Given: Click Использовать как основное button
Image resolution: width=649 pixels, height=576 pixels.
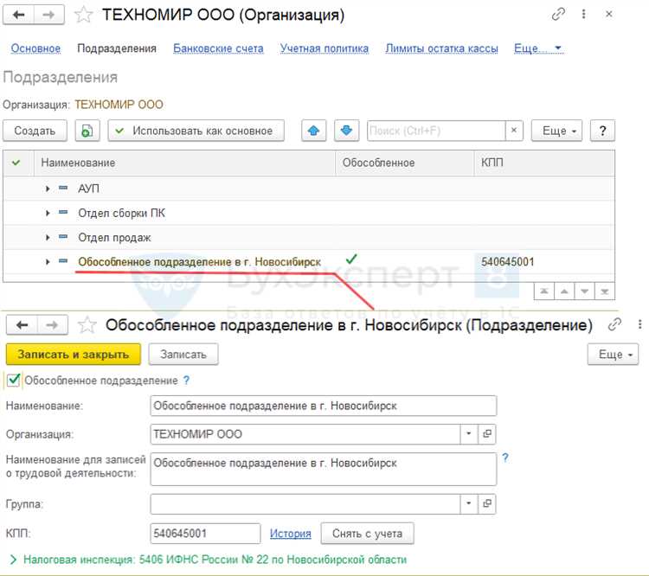Looking at the screenshot, I should [196, 131].
